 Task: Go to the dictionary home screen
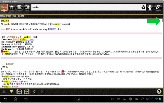[x=12, y=7]
